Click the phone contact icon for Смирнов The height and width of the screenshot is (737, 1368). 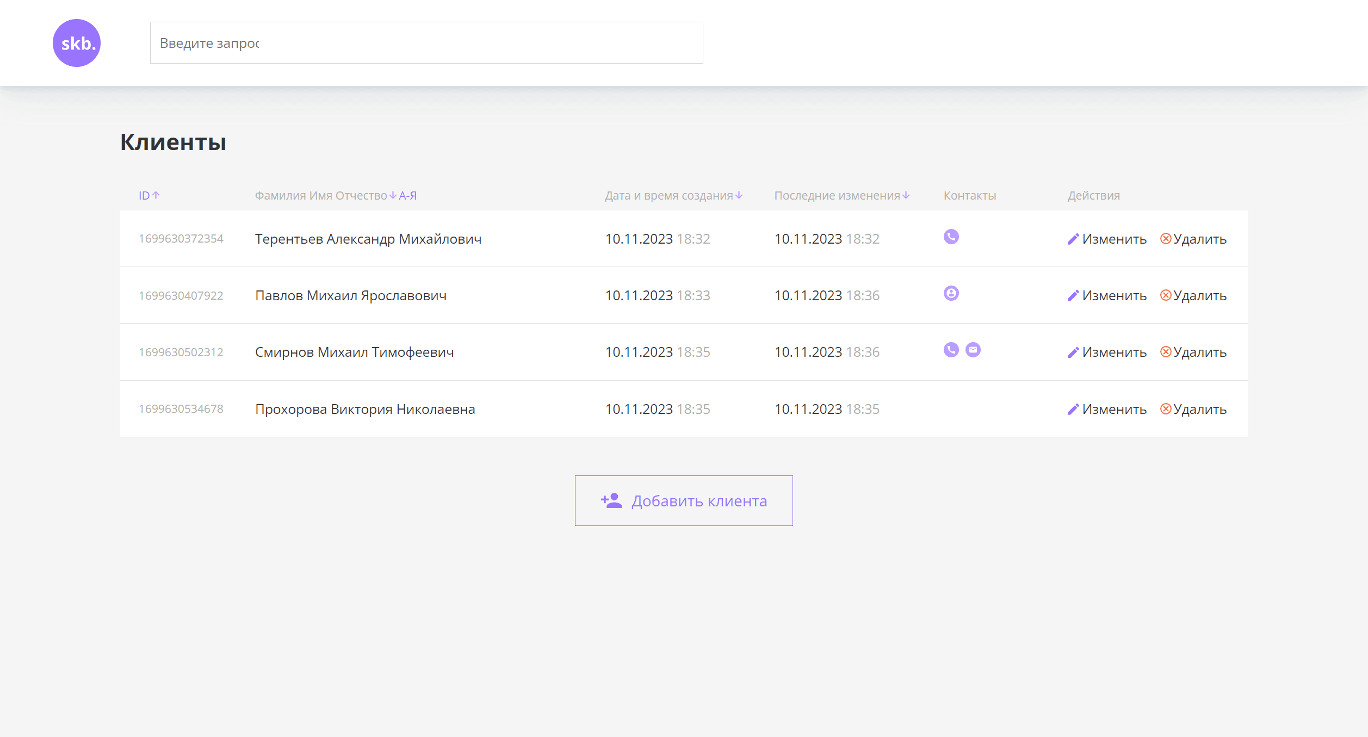point(951,350)
